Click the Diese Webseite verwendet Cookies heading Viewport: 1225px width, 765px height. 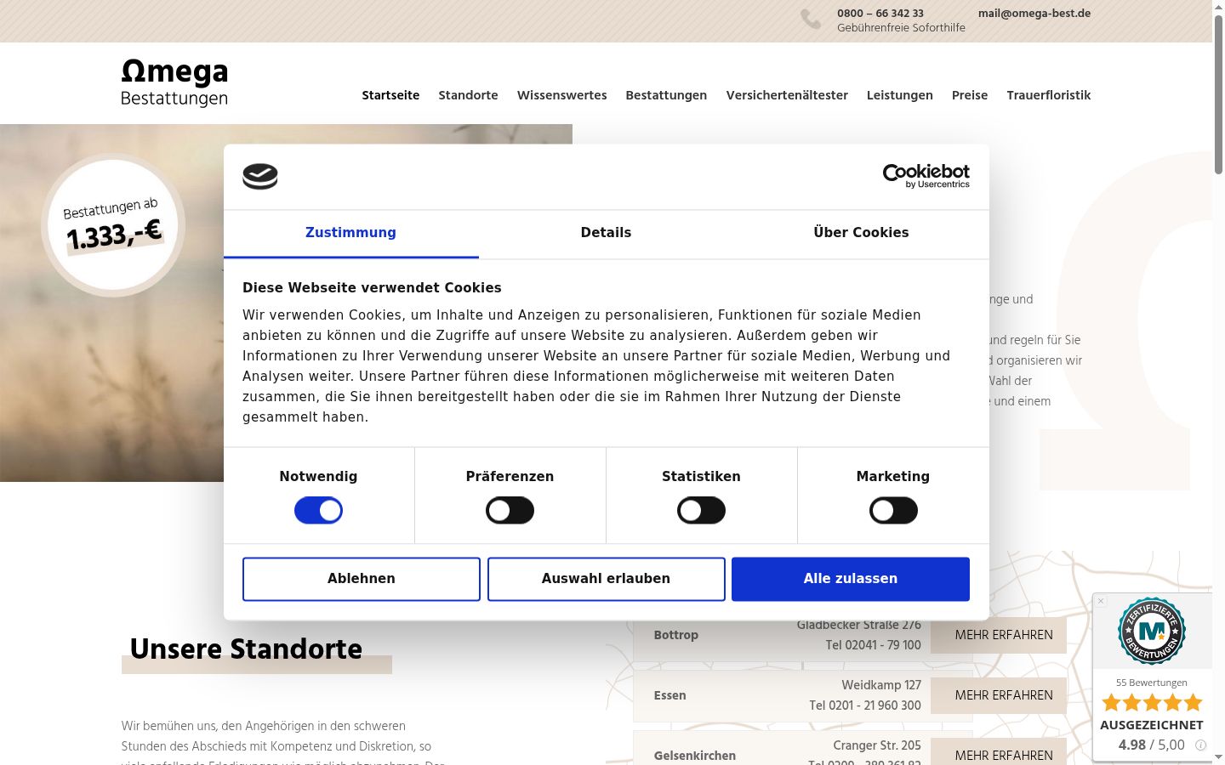[372, 288]
